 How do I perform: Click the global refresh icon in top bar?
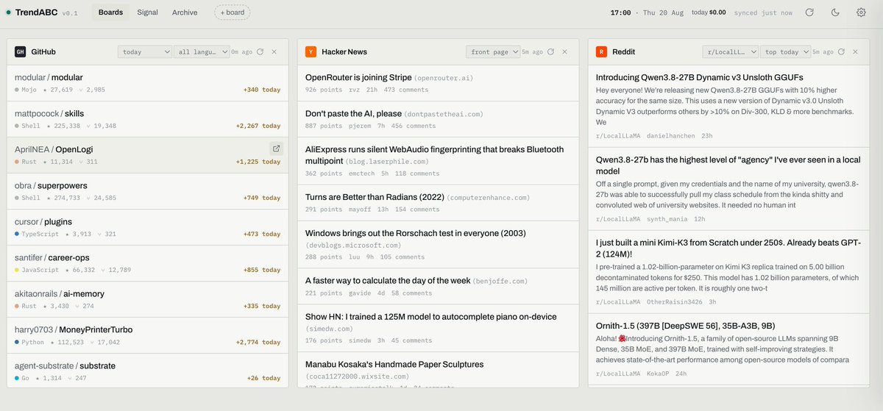[809, 12]
